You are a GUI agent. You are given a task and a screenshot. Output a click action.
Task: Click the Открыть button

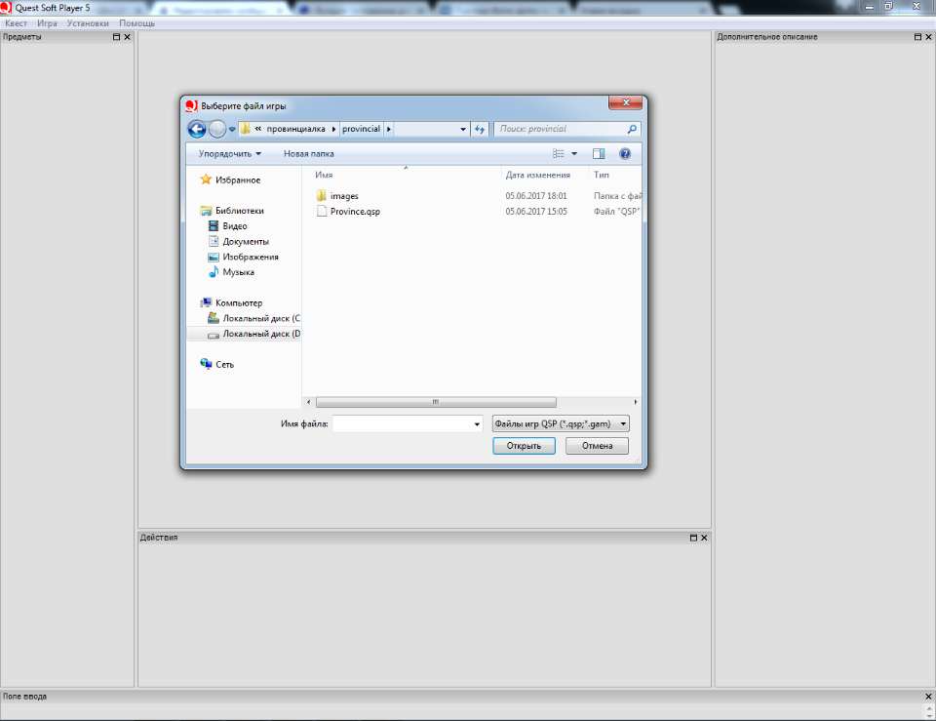524,446
